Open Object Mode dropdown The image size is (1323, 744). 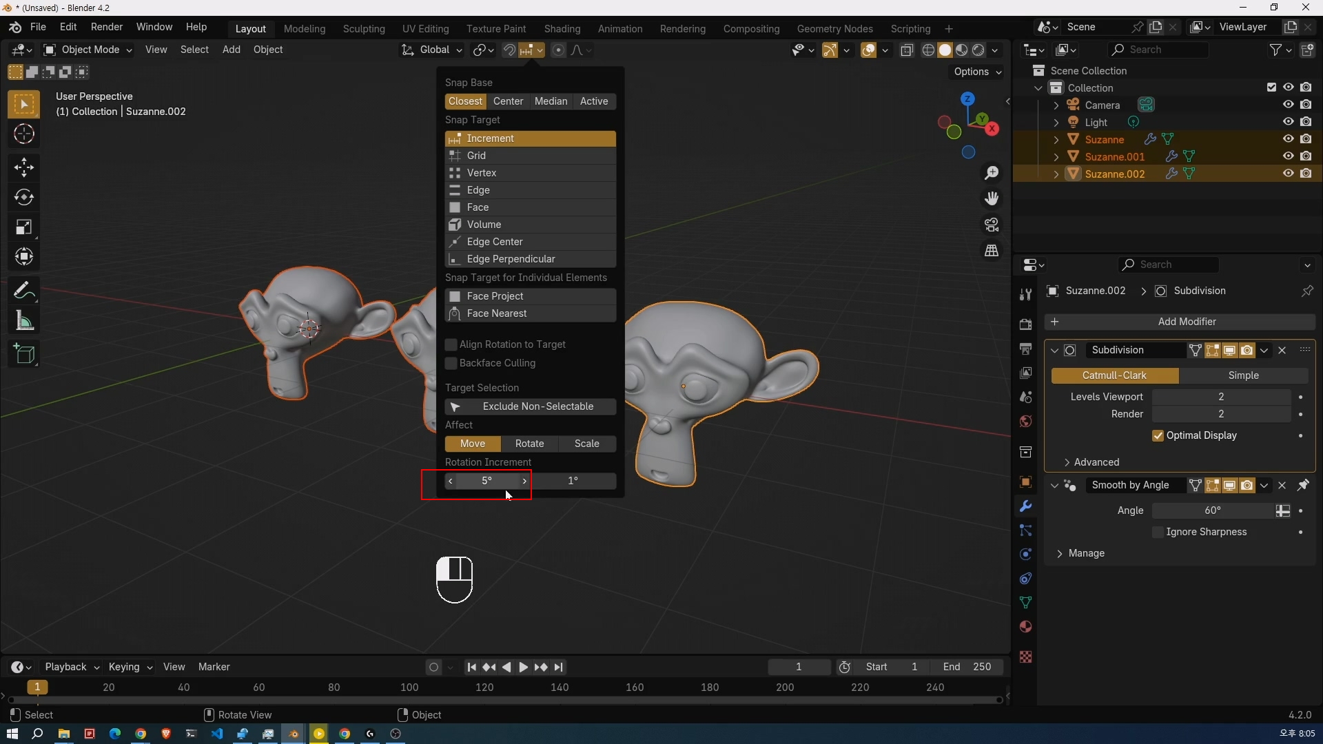[88, 50]
